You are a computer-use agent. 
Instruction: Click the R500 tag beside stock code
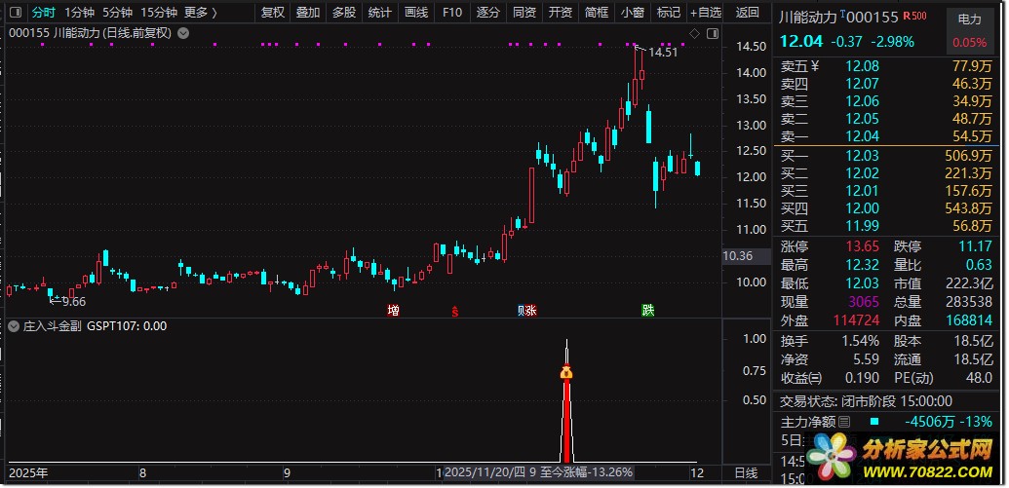coord(914,17)
